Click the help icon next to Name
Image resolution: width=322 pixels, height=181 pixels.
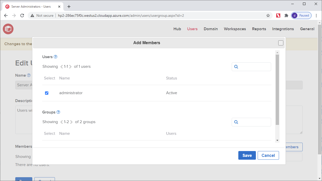point(29,75)
